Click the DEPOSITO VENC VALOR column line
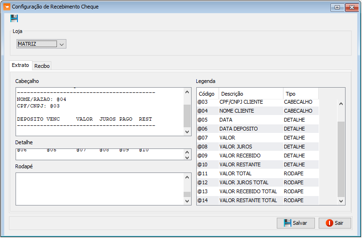The height and width of the screenshot is (238, 362). tap(84, 119)
